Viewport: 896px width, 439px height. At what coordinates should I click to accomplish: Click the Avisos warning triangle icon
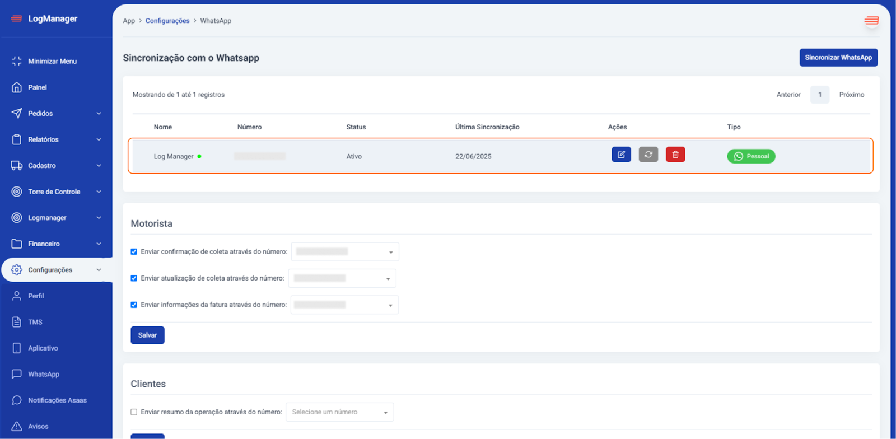tap(17, 426)
